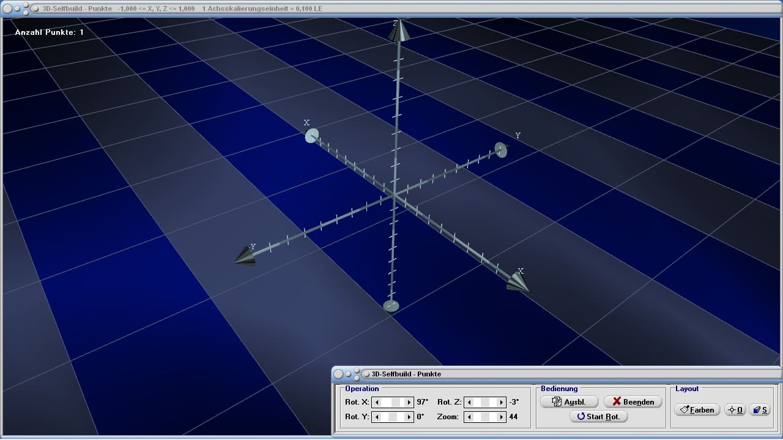Click the Ausbl. button in Bedienung
783x440 pixels.
click(x=570, y=402)
